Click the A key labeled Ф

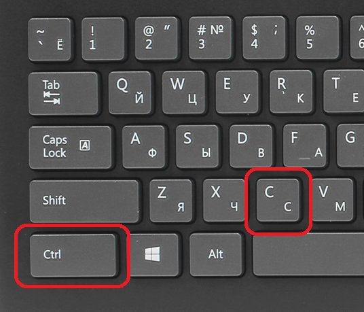click(144, 147)
